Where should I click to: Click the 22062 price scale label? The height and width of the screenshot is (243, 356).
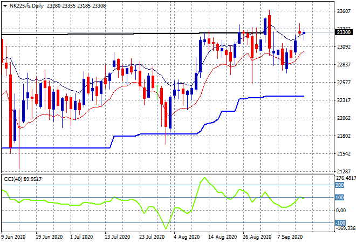click(x=344, y=118)
